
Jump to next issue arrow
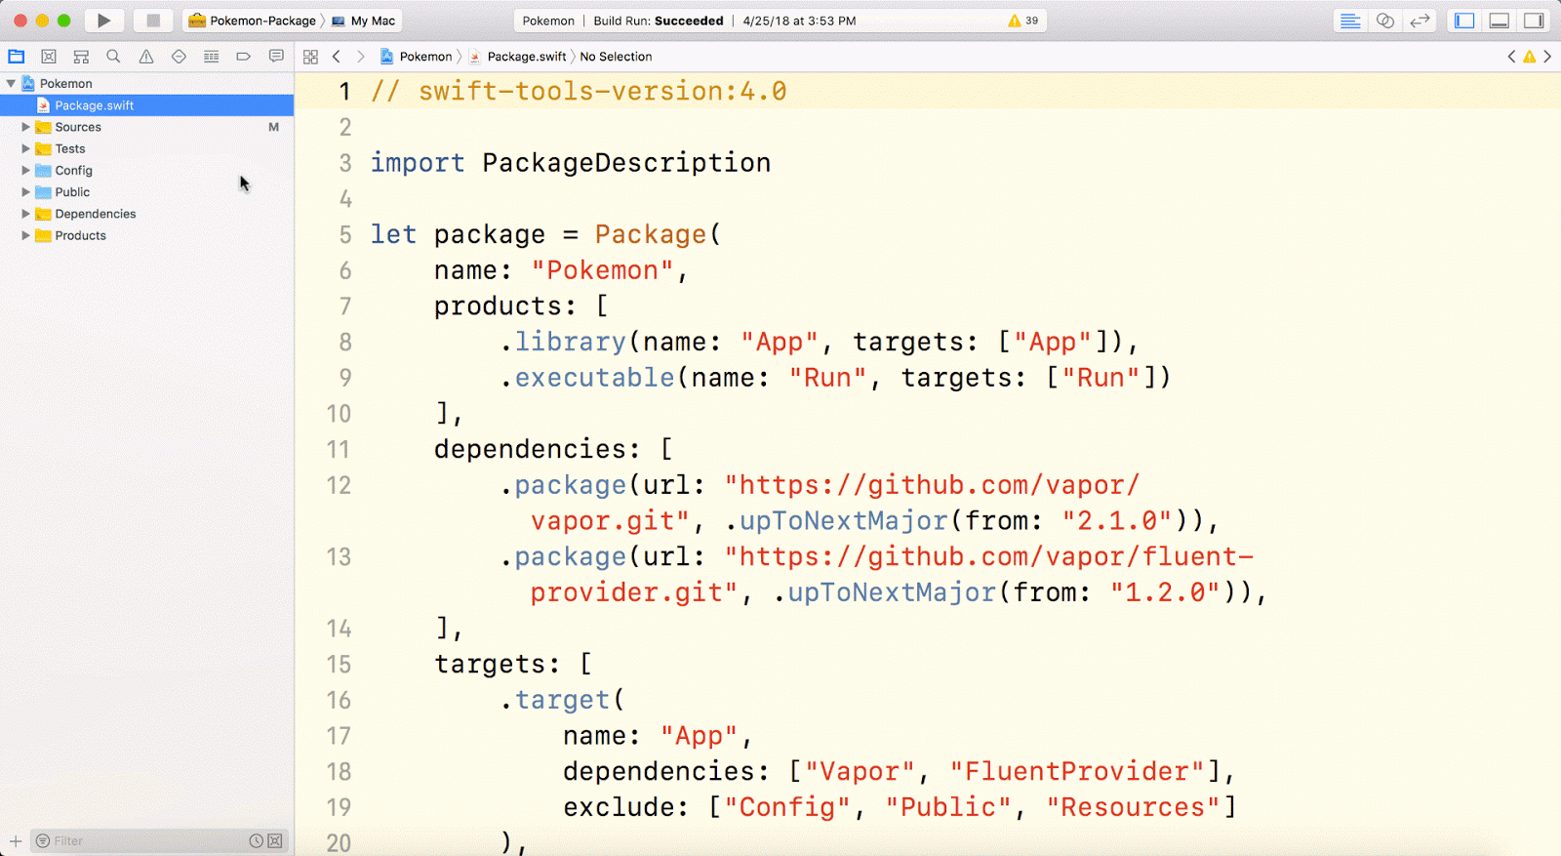tap(1547, 57)
